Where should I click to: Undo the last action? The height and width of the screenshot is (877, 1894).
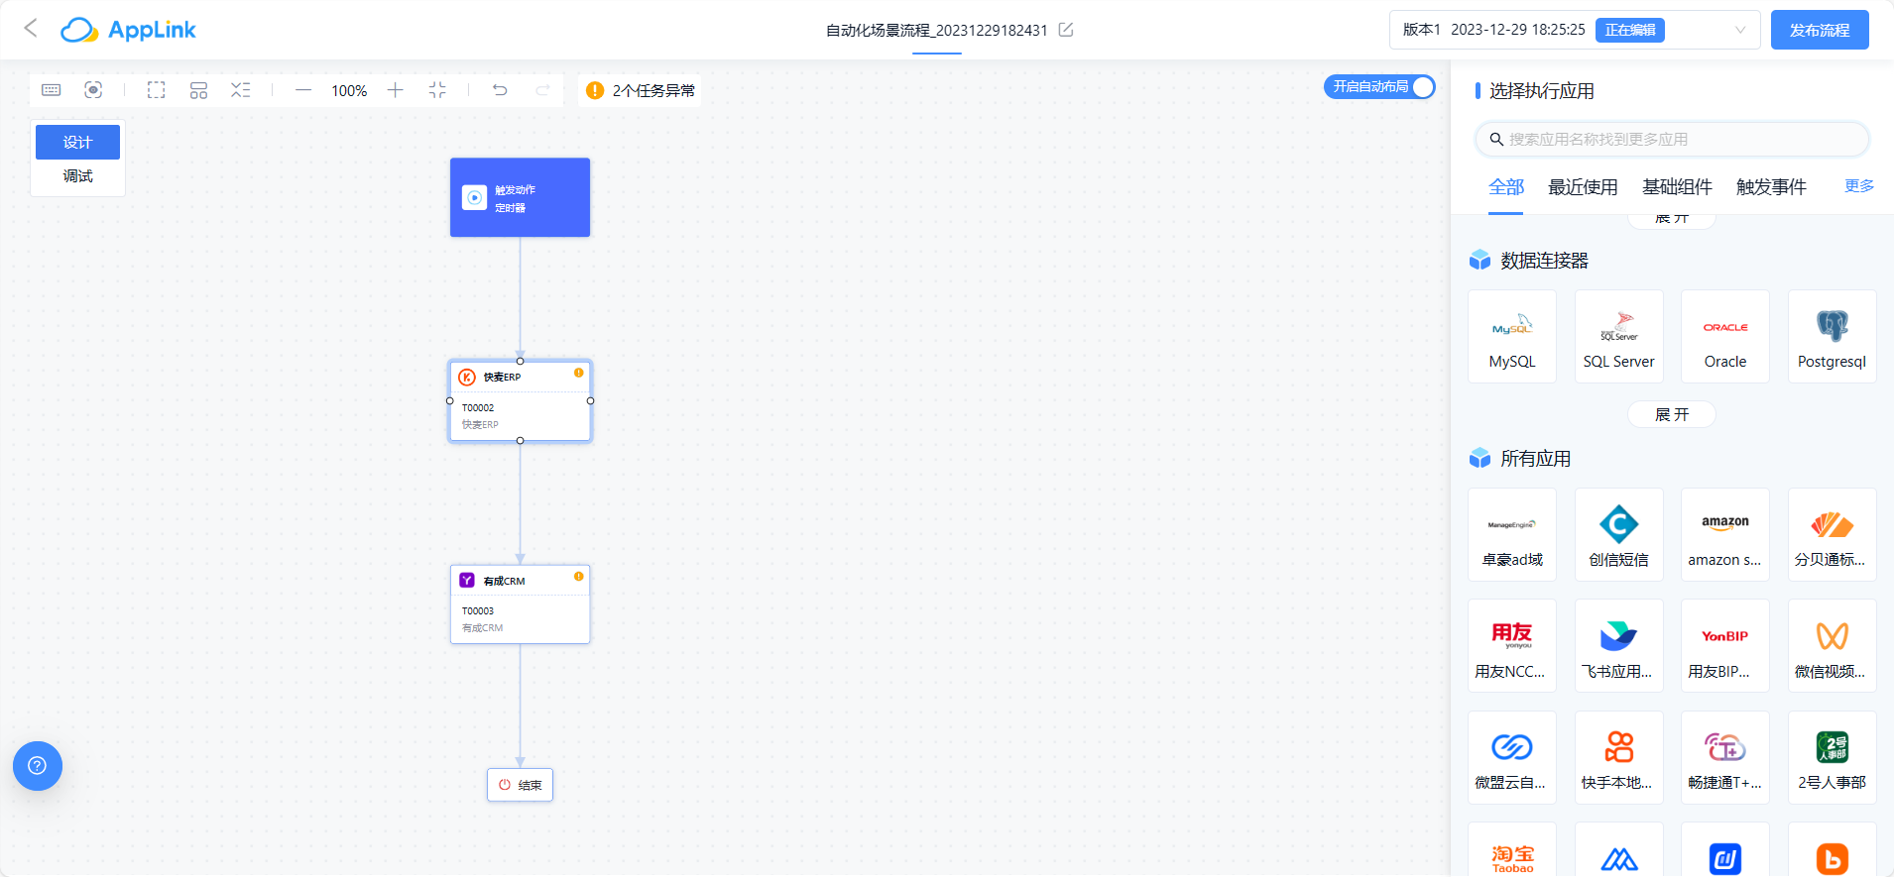500,90
